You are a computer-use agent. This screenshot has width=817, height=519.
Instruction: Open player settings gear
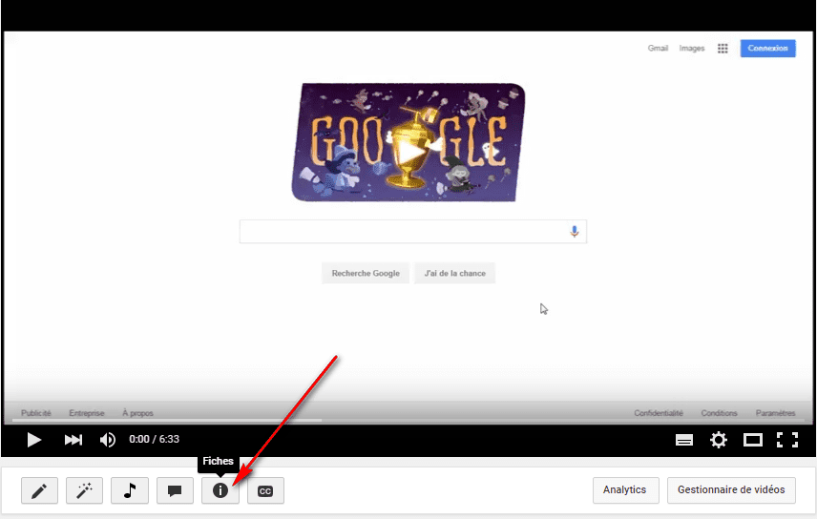tap(719, 440)
